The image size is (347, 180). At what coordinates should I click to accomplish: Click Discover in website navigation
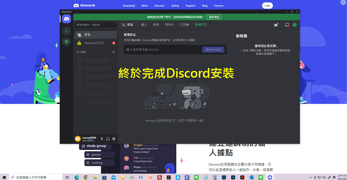pyautogui.click(x=160, y=5)
